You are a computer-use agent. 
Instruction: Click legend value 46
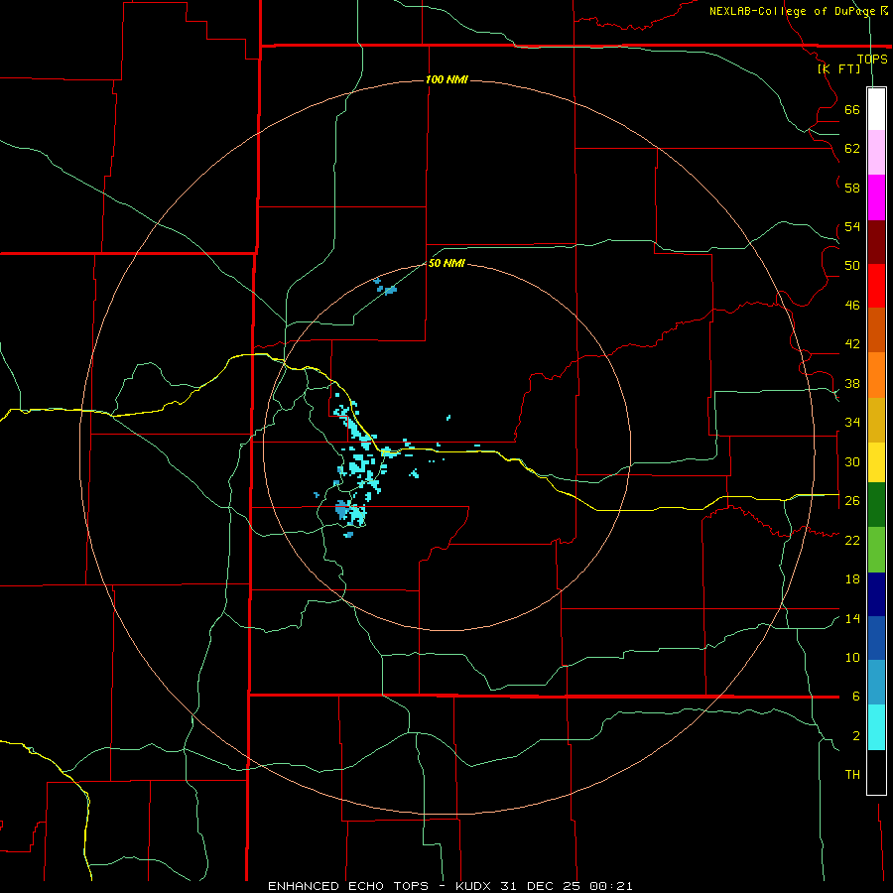point(852,306)
